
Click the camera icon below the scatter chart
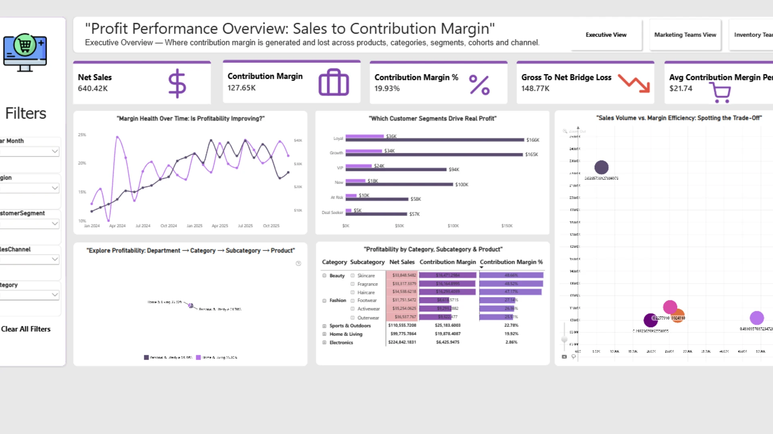pos(564,357)
